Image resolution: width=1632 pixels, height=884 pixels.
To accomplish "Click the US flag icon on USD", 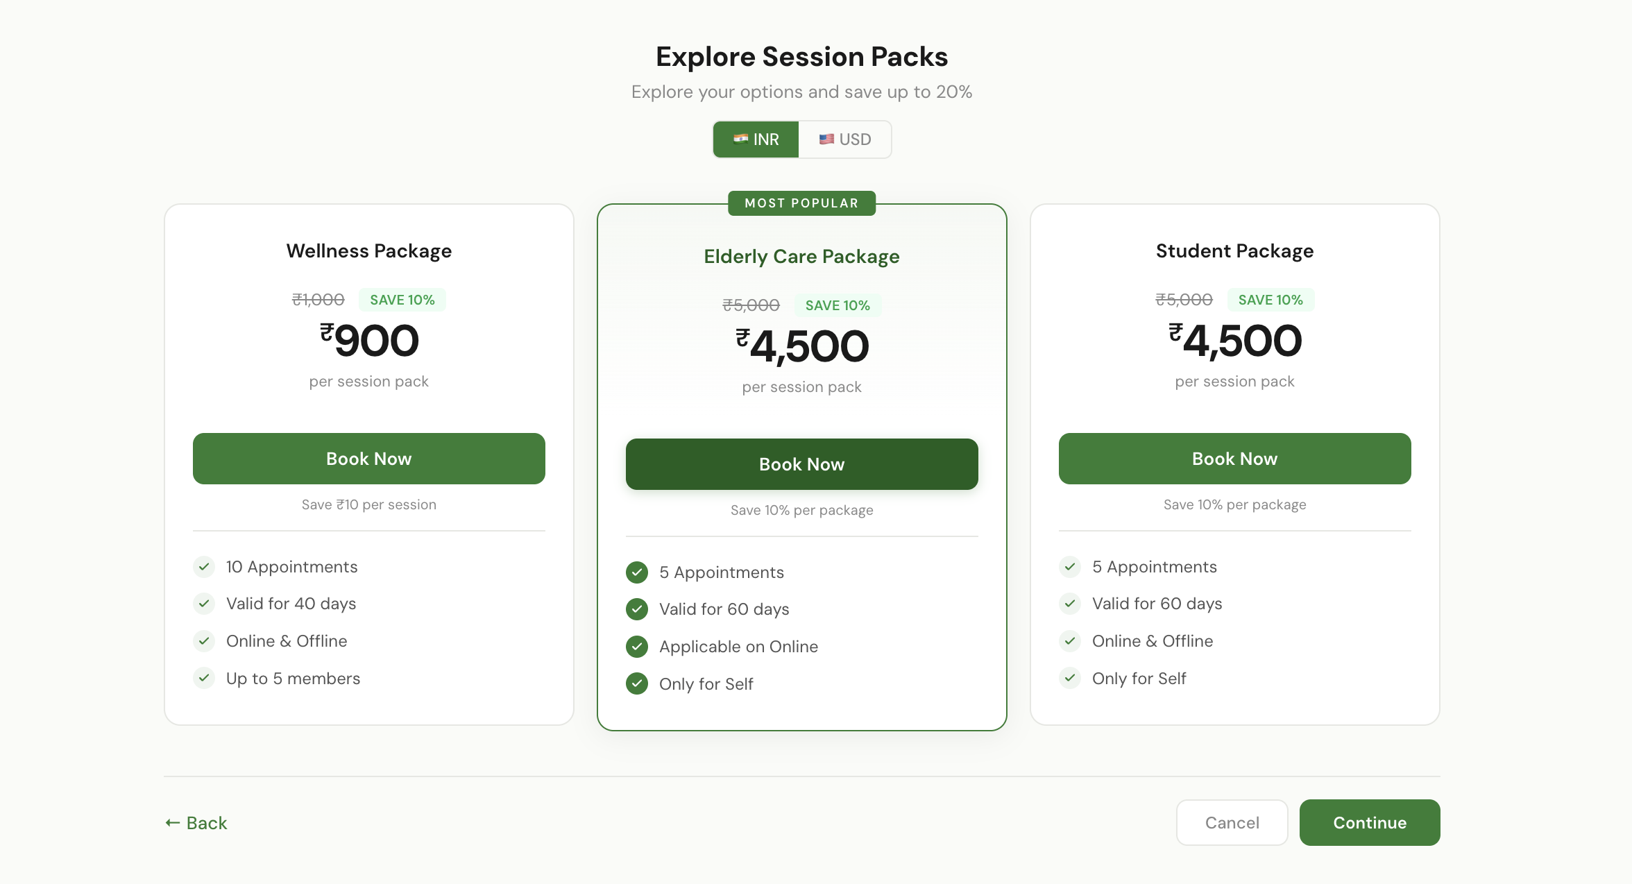I will tap(826, 139).
